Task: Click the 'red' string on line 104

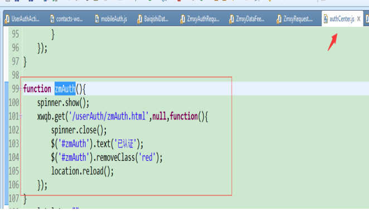Action: pyautogui.click(x=147, y=157)
